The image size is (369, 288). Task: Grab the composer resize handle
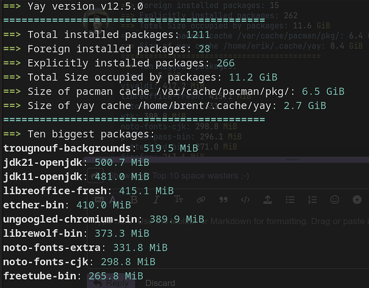(293, 160)
